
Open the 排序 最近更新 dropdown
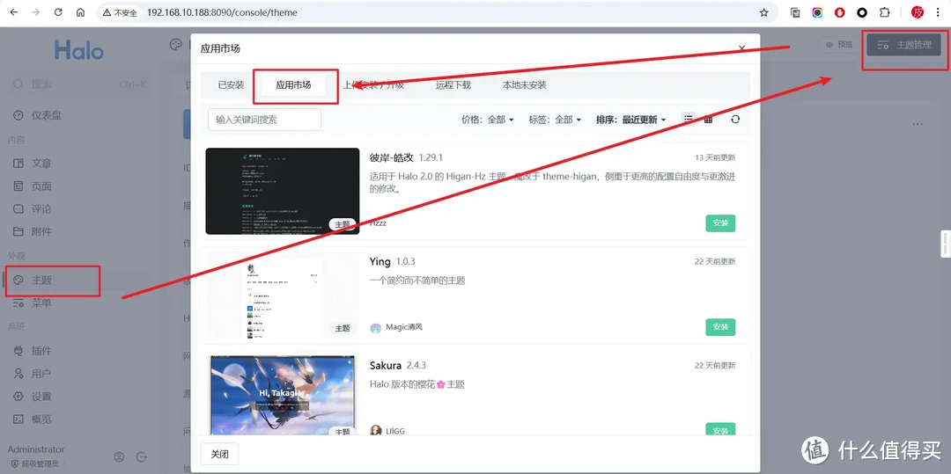click(x=630, y=120)
